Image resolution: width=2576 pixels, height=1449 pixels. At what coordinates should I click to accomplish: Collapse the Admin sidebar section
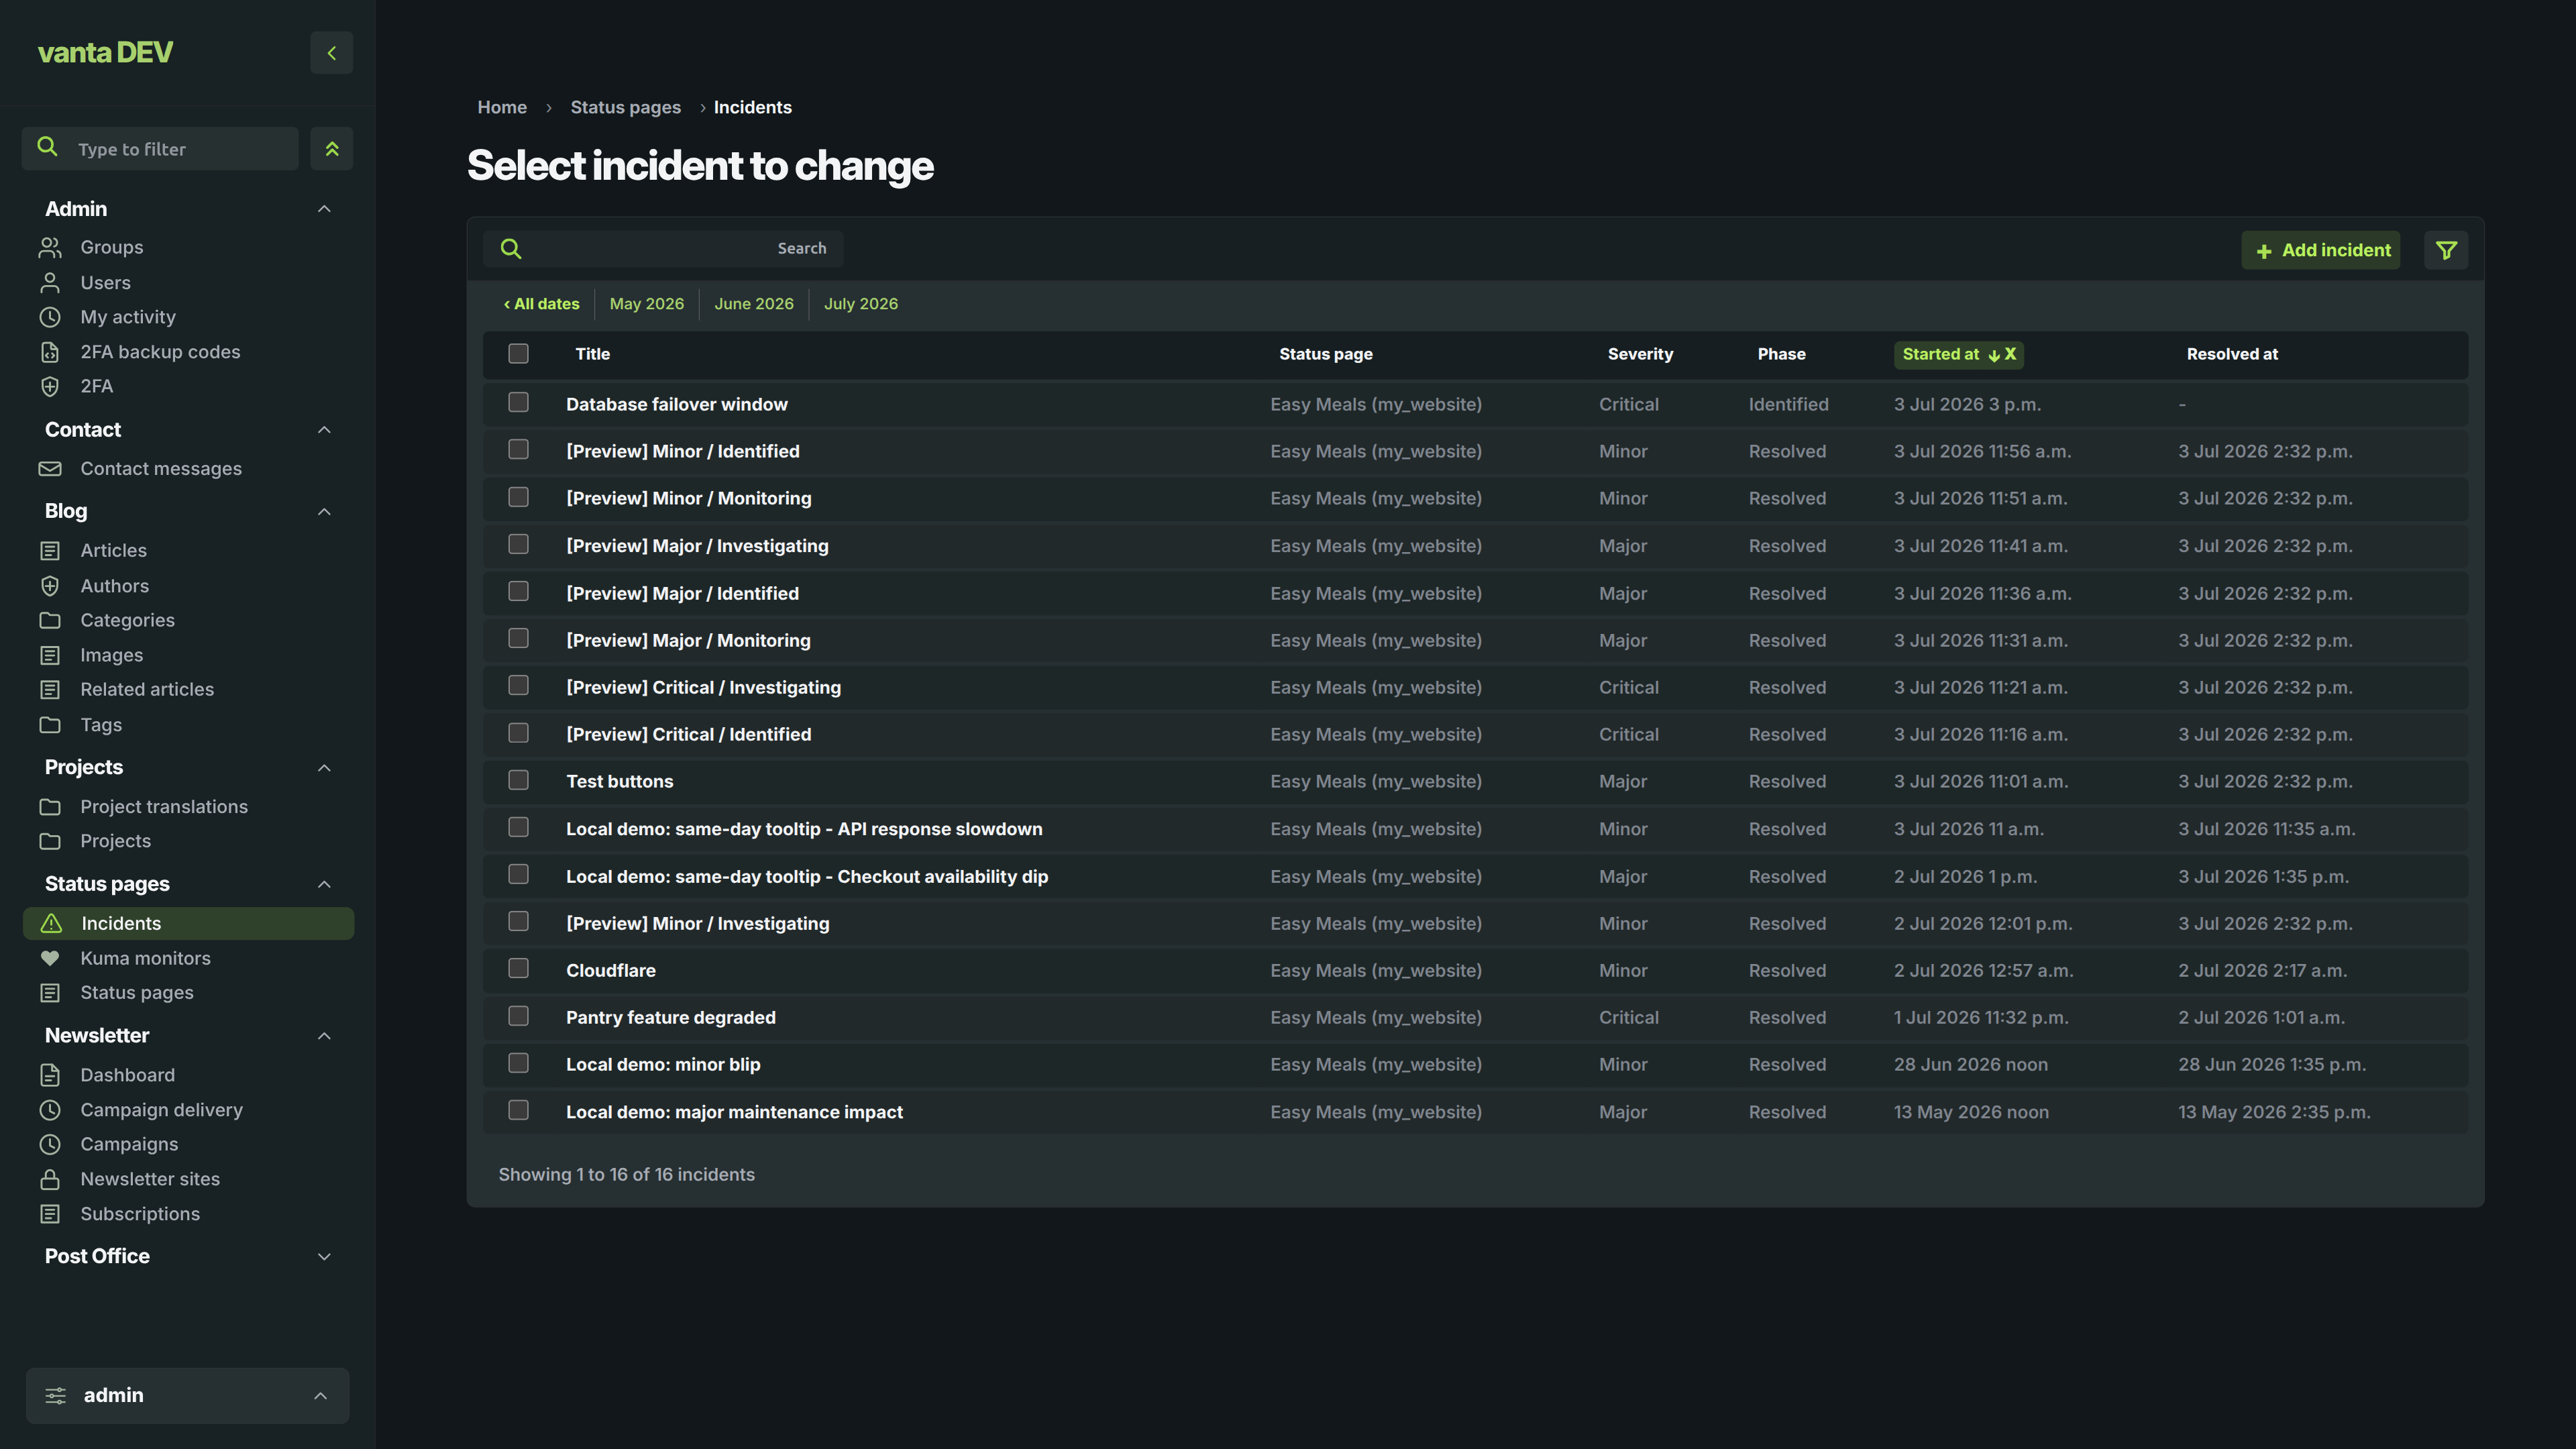pyautogui.click(x=324, y=209)
